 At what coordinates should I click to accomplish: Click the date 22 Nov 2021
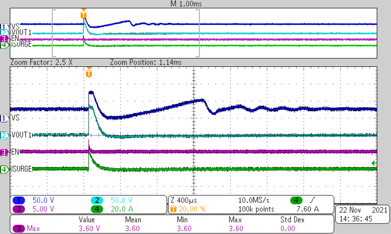[363, 210]
